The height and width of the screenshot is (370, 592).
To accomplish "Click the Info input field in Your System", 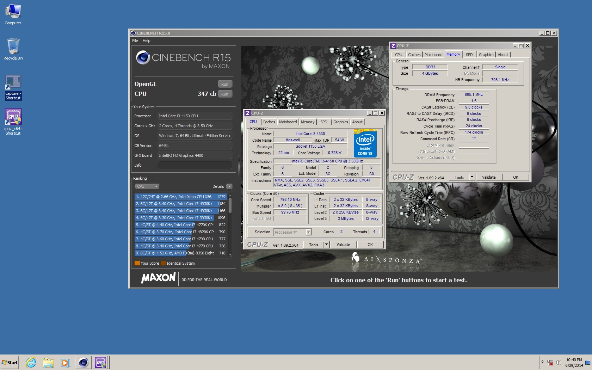I will click(195, 165).
